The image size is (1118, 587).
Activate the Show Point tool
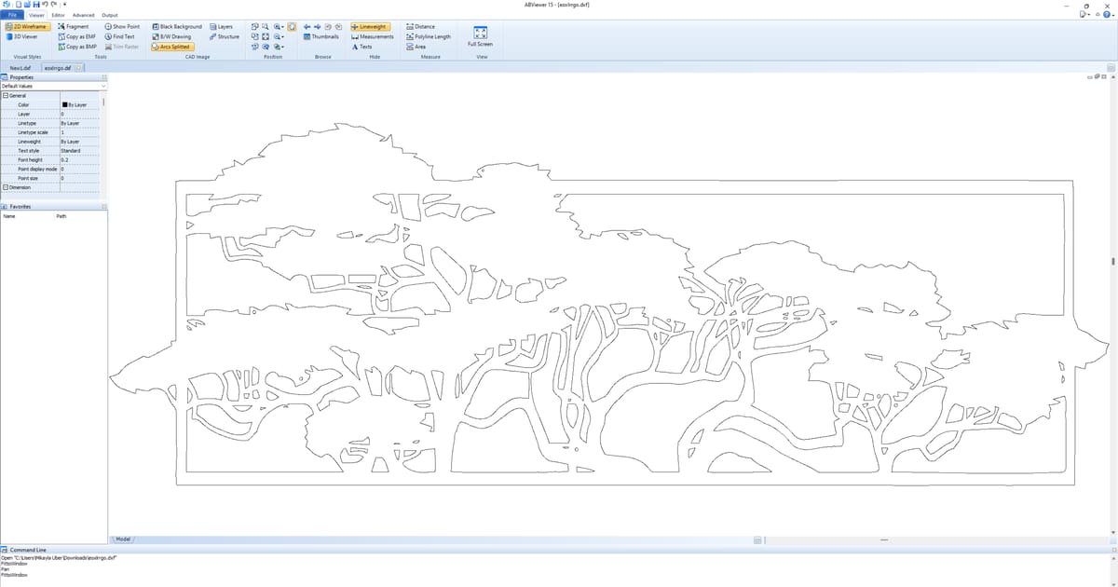tap(122, 27)
